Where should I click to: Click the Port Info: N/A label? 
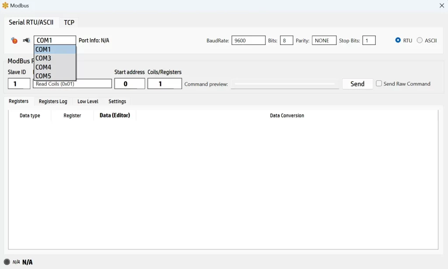click(94, 41)
